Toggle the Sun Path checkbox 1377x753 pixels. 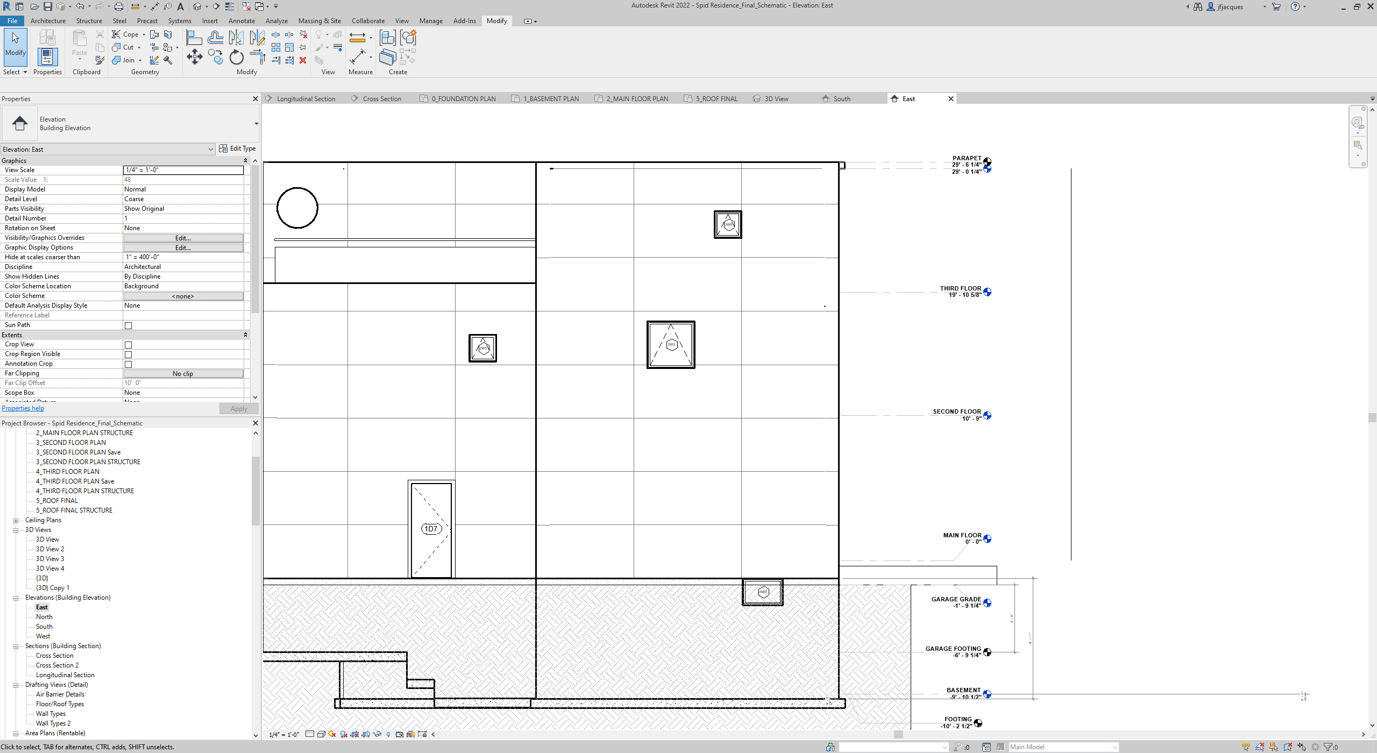128,325
